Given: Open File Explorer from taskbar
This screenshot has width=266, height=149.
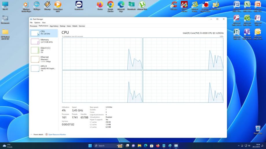Looking at the screenshot, I should tap(140, 146).
